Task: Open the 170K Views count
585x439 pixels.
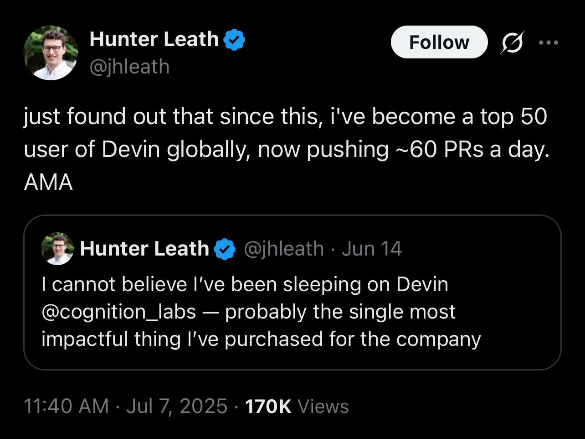Action: 297,406
